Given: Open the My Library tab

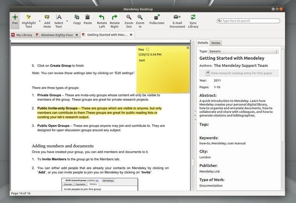Looking at the screenshot, I should [x=22, y=35].
